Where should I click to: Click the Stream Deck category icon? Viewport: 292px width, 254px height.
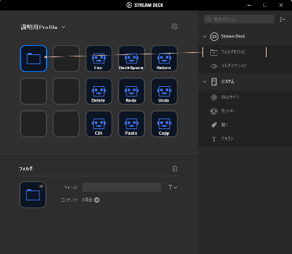214,37
